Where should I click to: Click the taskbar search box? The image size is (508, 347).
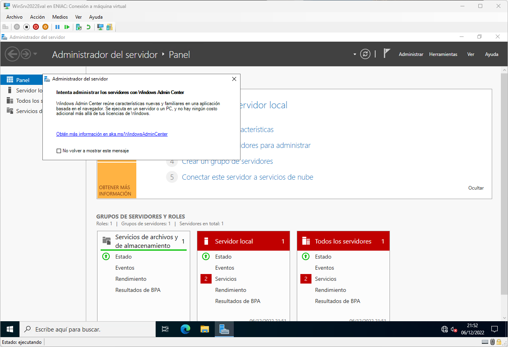(x=88, y=329)
